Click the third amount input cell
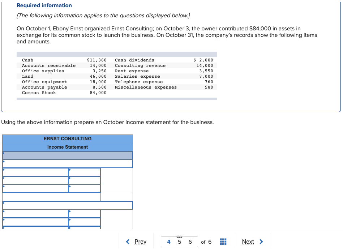The image size is (343, 252). click(85, 189)
